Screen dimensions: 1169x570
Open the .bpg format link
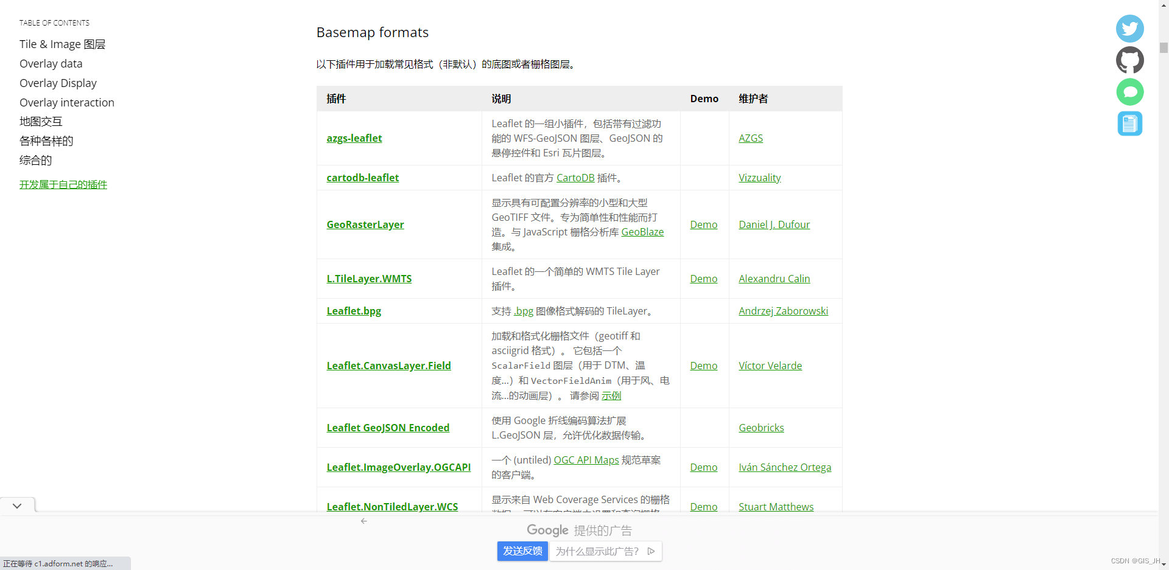pos(524,311)
